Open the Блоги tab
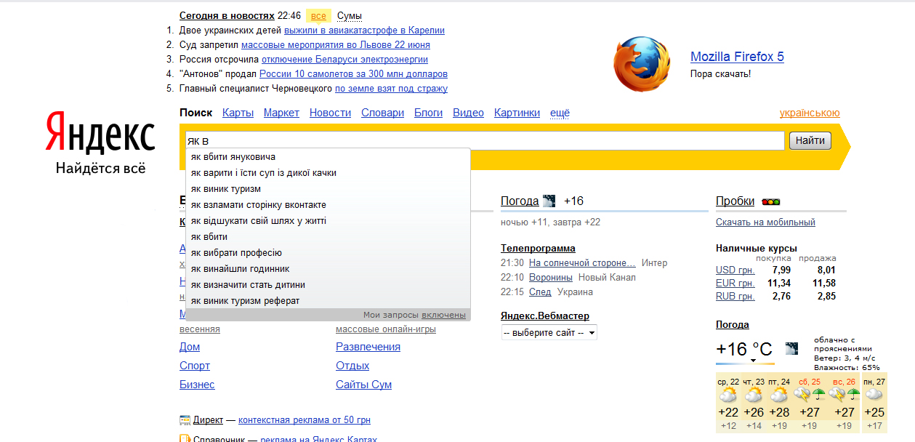 tap(428, 113)
